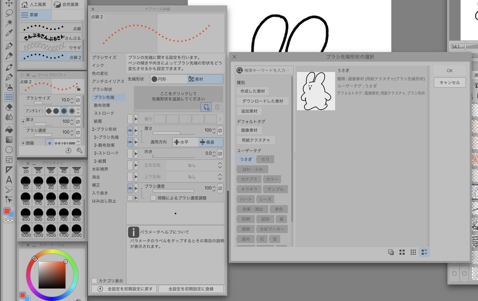Enable the カテゴリ表示 checkbox
Viewport: 478px width, 301px height.
(94, 281)
